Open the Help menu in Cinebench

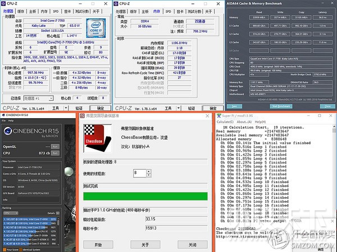[x=11, y=120]
